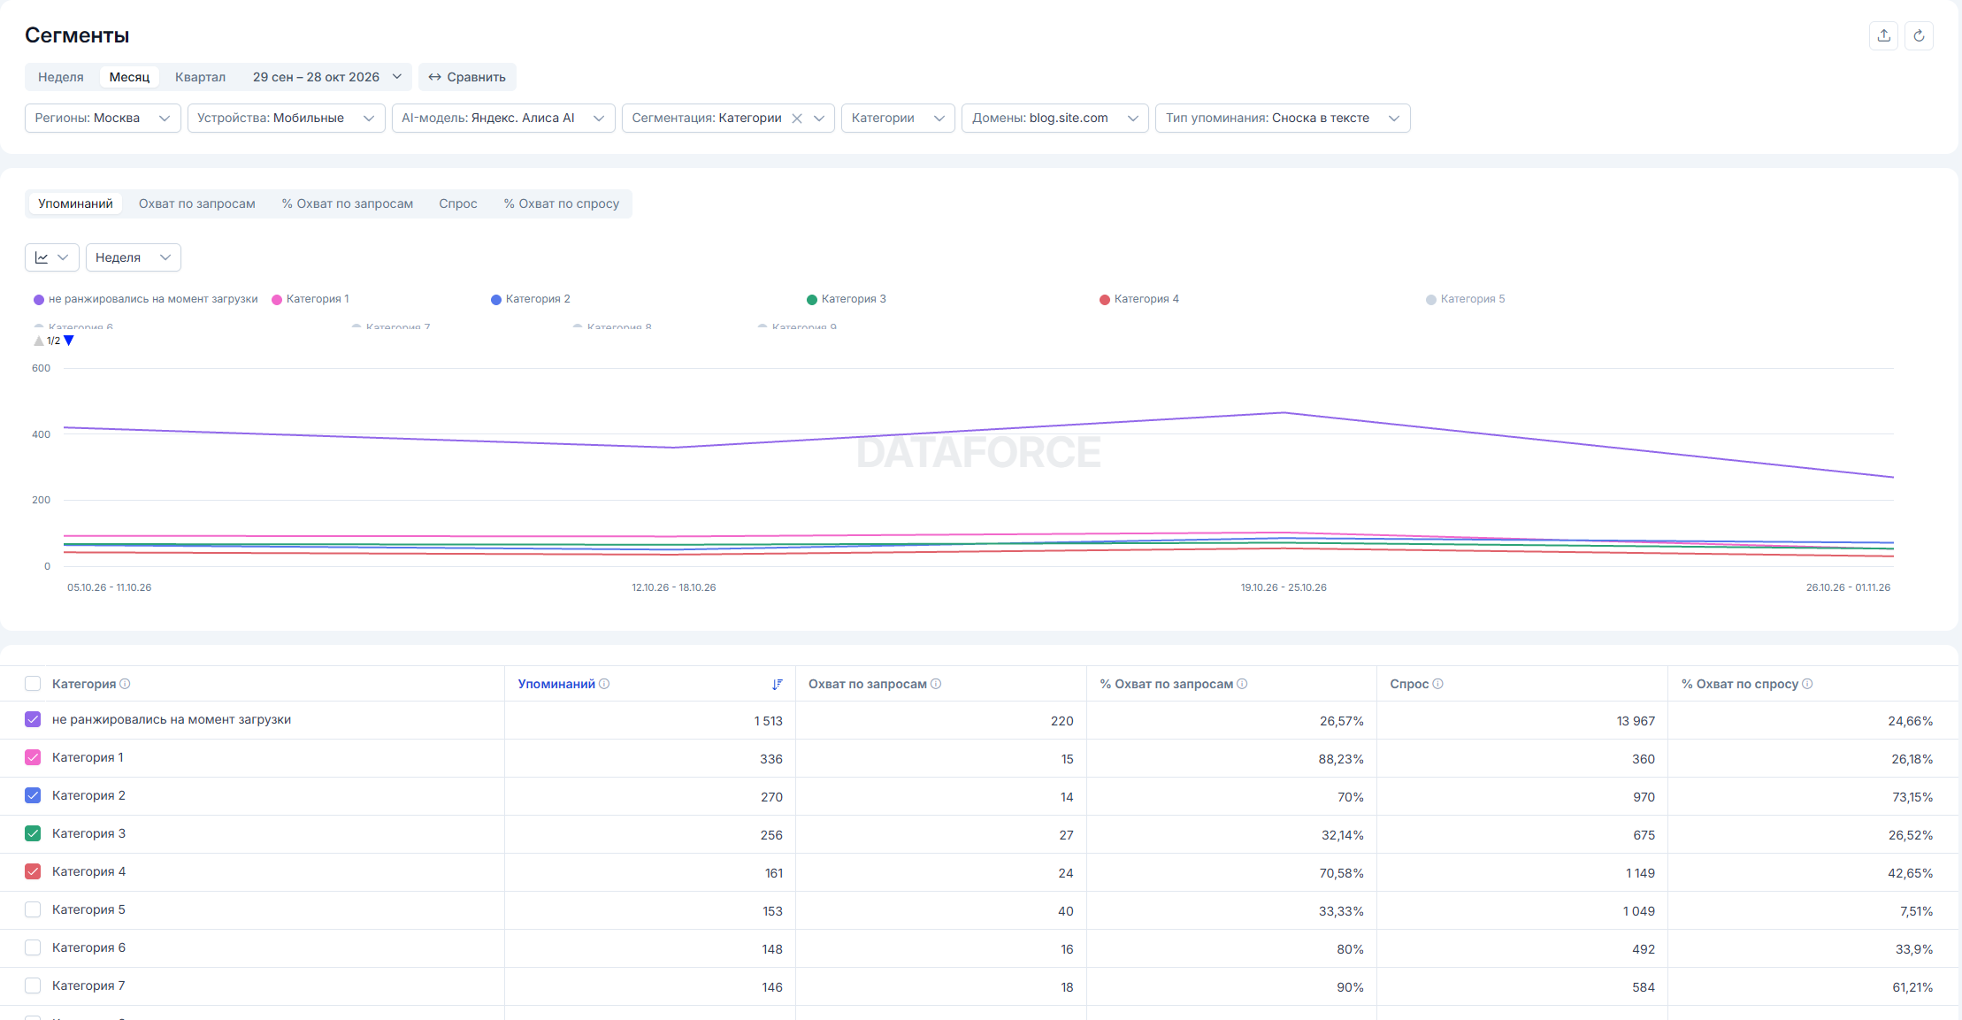
Task: Click the export/upload icon
Action: [x=1883, y=35]
